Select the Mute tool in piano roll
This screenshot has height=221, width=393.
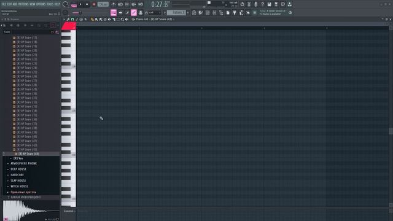[x=109, y=19]
